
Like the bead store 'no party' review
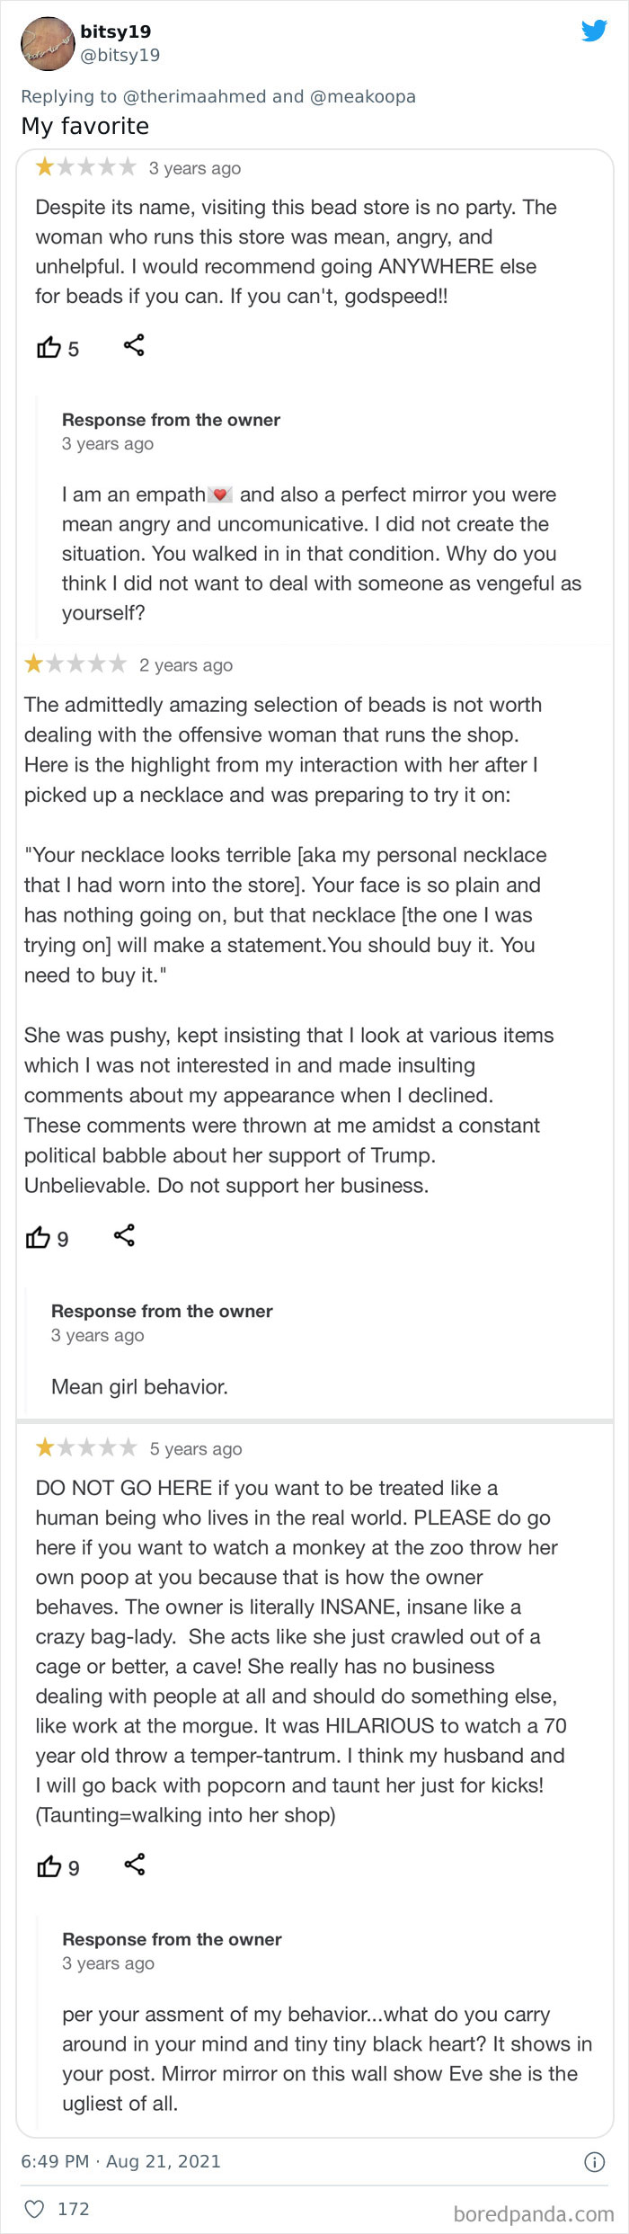49,348
